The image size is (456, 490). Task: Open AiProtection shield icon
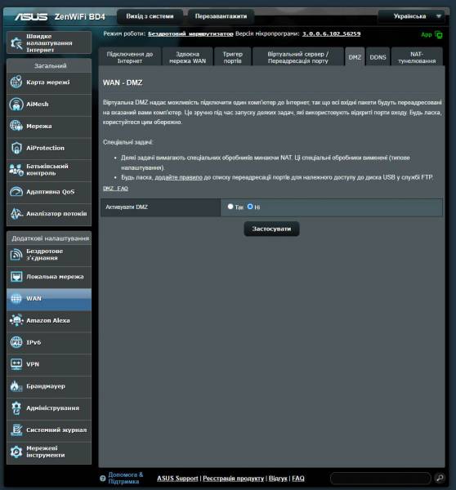pyautogui.click(x=16, y=148)
